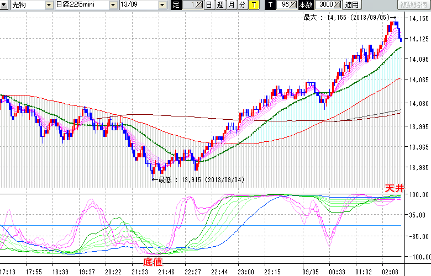Switch to weekly (週) candle timeframe
The image size is (431, 276).
pos(219,5)
